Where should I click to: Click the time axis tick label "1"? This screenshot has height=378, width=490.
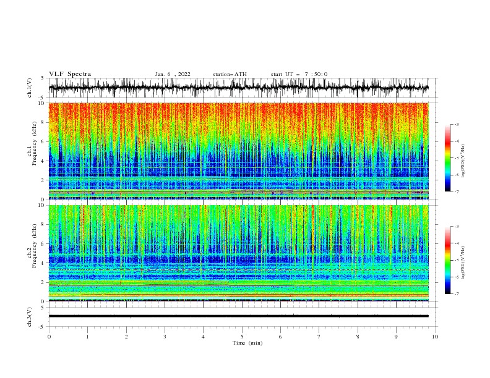(x=87, y=337)
